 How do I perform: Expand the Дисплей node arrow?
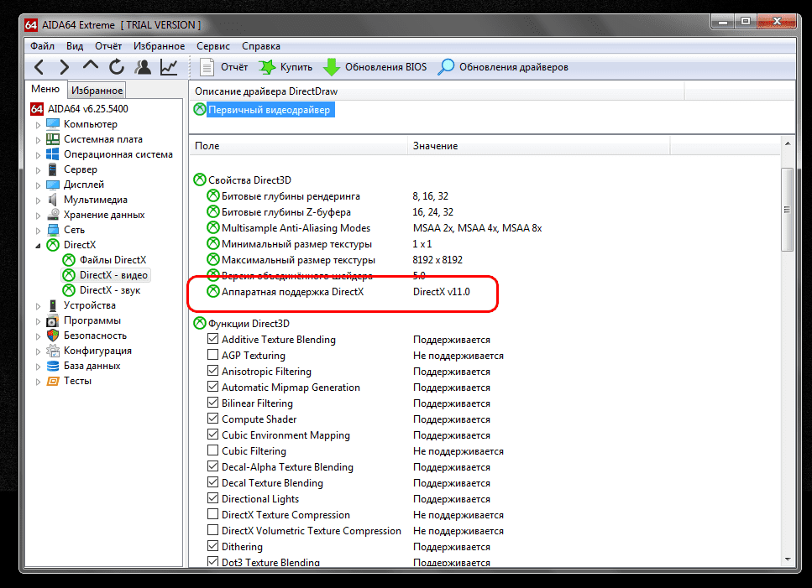click(x=38, y=185)
